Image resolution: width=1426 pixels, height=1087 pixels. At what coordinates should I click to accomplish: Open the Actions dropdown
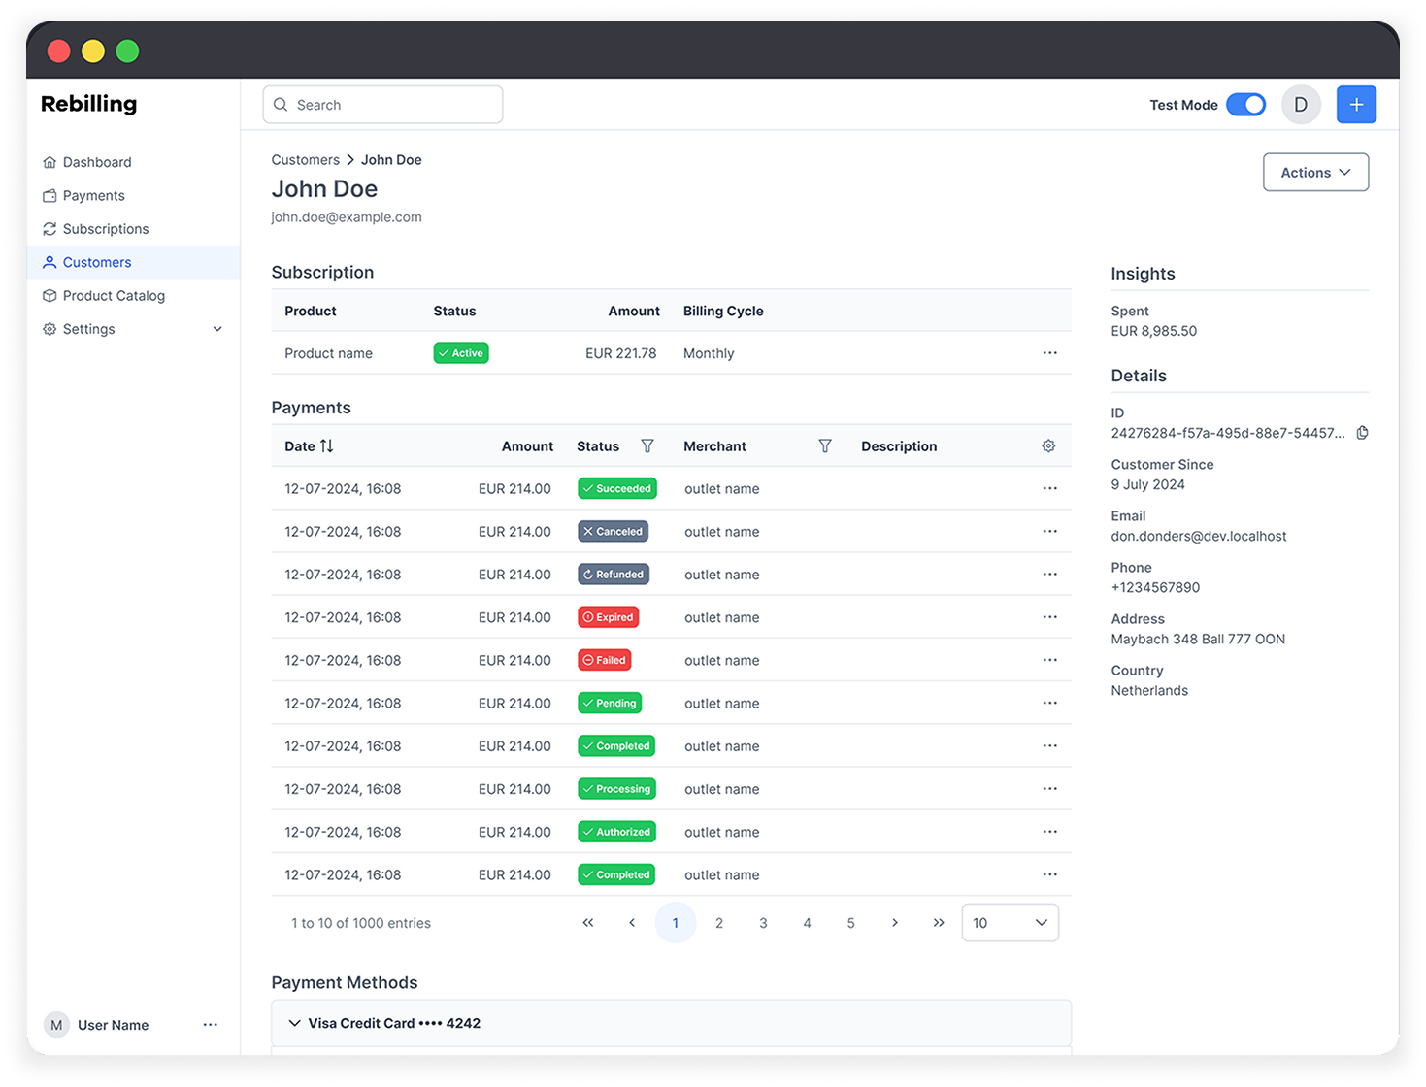pyautogui.click(x=1315, y=173)
